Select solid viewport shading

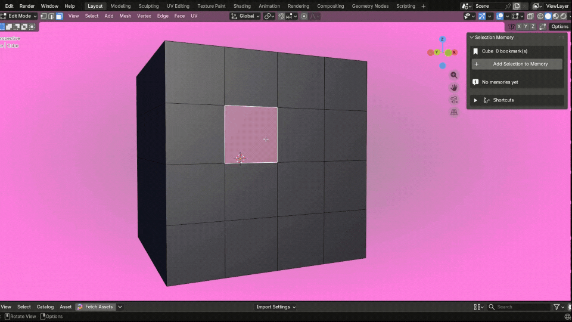tap(548, 16)
